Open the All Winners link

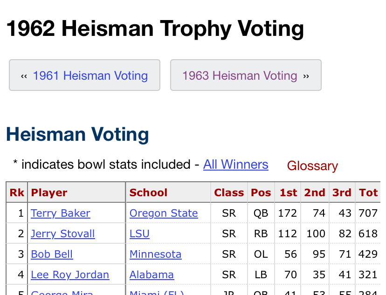(x=235, y=165)
